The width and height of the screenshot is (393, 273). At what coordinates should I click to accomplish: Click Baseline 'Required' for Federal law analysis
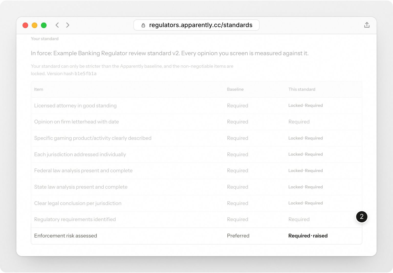coord(237,170)
